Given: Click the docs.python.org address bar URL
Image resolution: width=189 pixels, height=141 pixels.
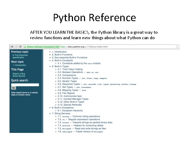Looking at the screenshot, I should click(84, 47).
